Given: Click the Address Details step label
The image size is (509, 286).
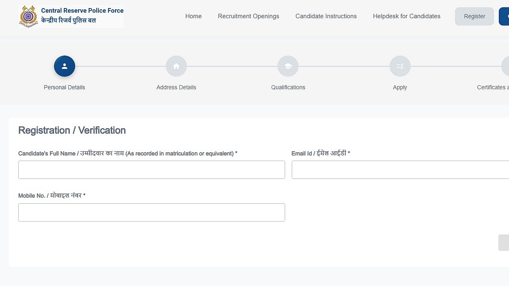Looking at the screenshot, I should pos(176,87).
